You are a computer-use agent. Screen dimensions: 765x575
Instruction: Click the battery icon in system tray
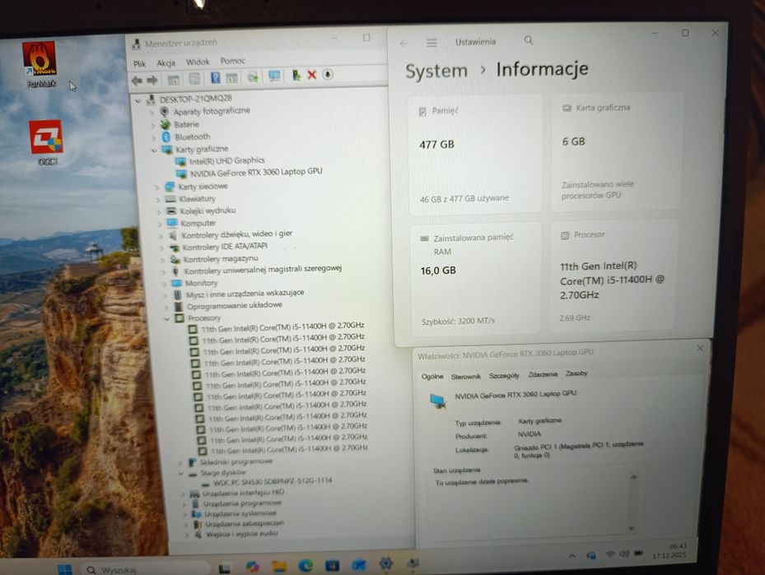pyautogui.click(x=638, y=554)
